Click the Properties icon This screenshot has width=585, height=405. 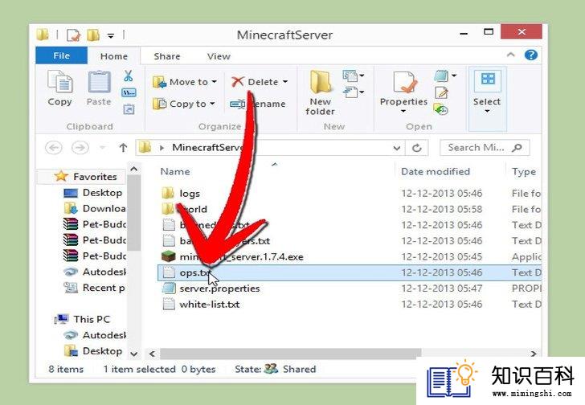(x=404, y=82)
